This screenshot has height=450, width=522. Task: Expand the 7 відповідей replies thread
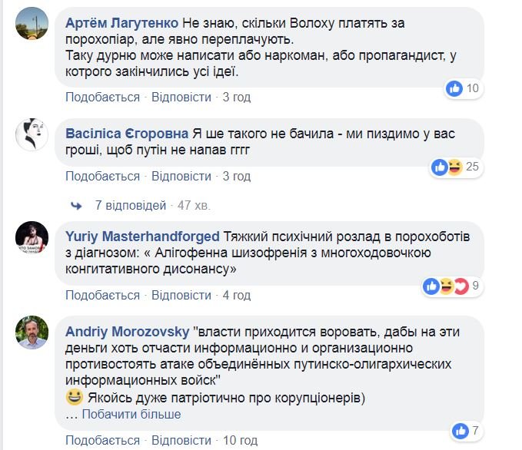coord(131,206)
